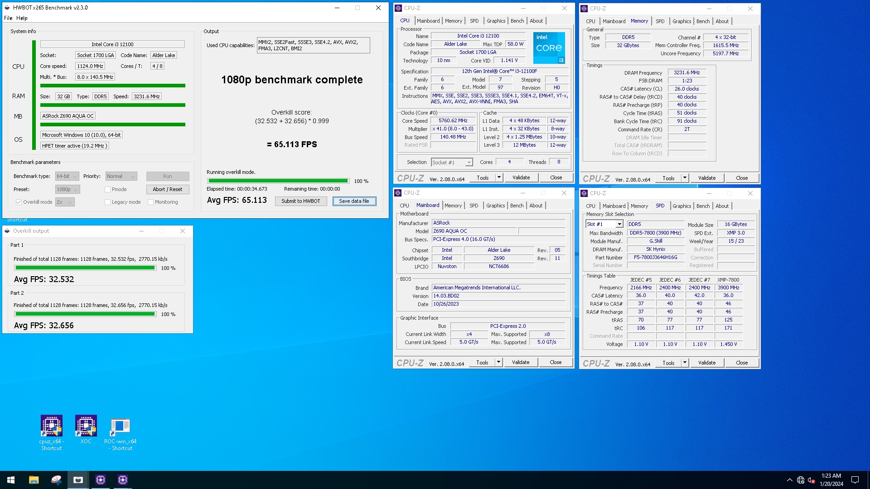This screenshot has width=870, height=489.
Task: Click the HWBOT x265 title bar icon
Action: click(7, 8)
